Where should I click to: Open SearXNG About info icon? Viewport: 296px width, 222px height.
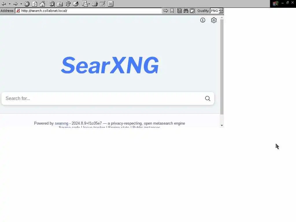coord(203,20)
